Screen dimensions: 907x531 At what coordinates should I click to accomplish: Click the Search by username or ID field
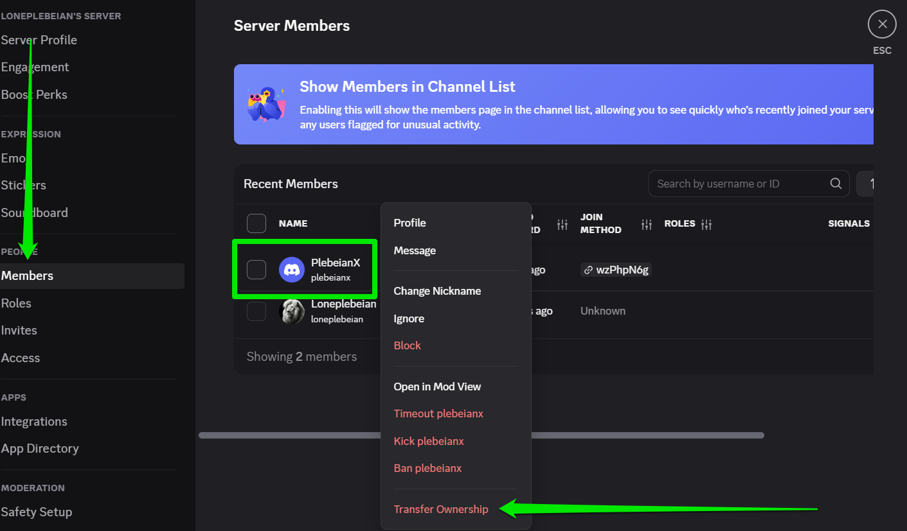pyautogui.click(x=739, y=184)
